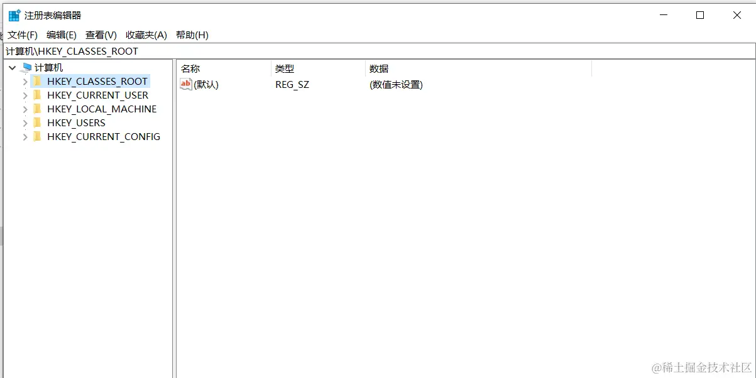This screenshot has width=756, height=378.
Task: Select the (默认) value name
Action: click(x=206, y=85)
